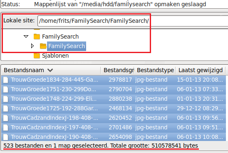Collapse the parent FamilySearch folder tree node

26,36
